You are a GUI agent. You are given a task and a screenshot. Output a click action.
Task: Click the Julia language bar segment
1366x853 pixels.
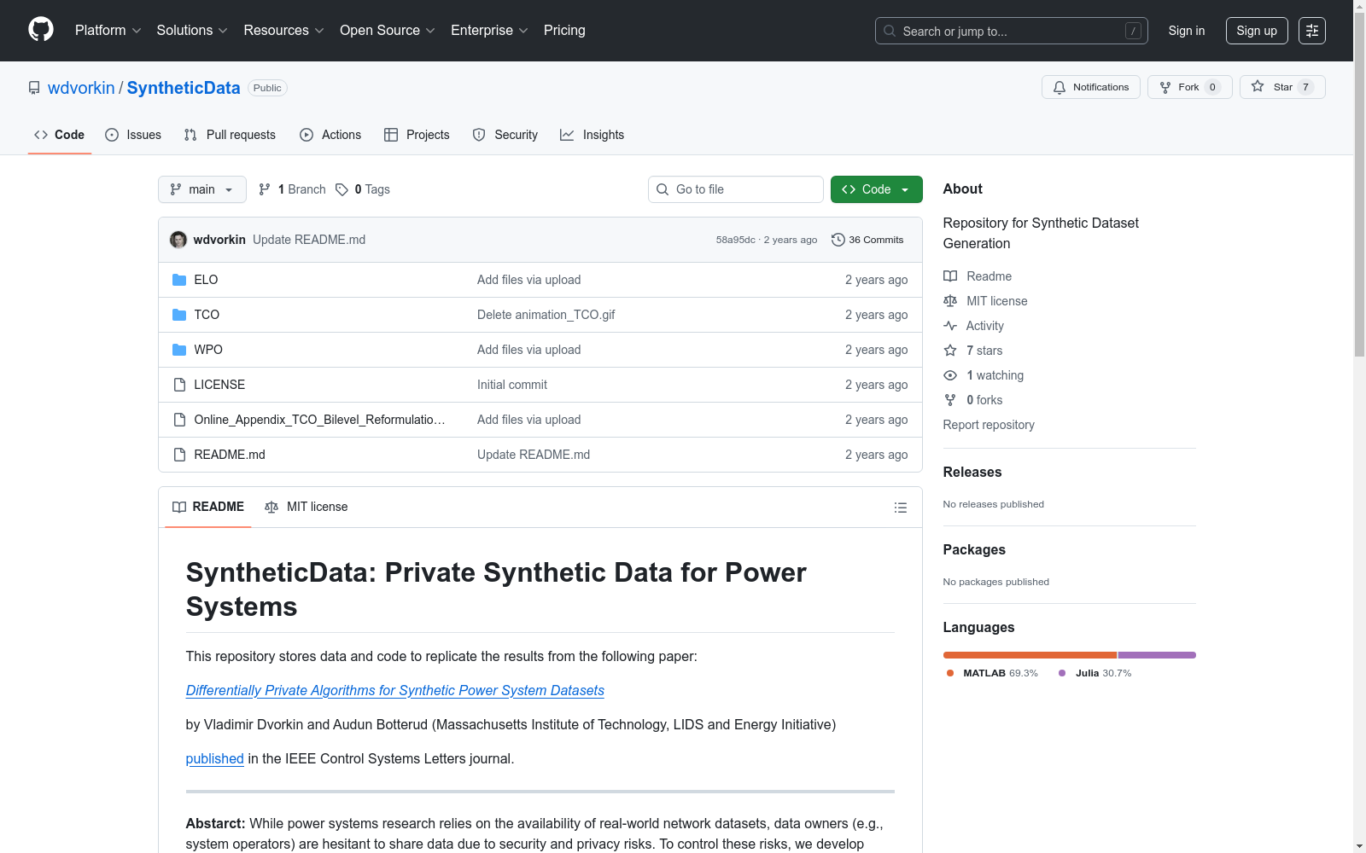point(1157,655)
